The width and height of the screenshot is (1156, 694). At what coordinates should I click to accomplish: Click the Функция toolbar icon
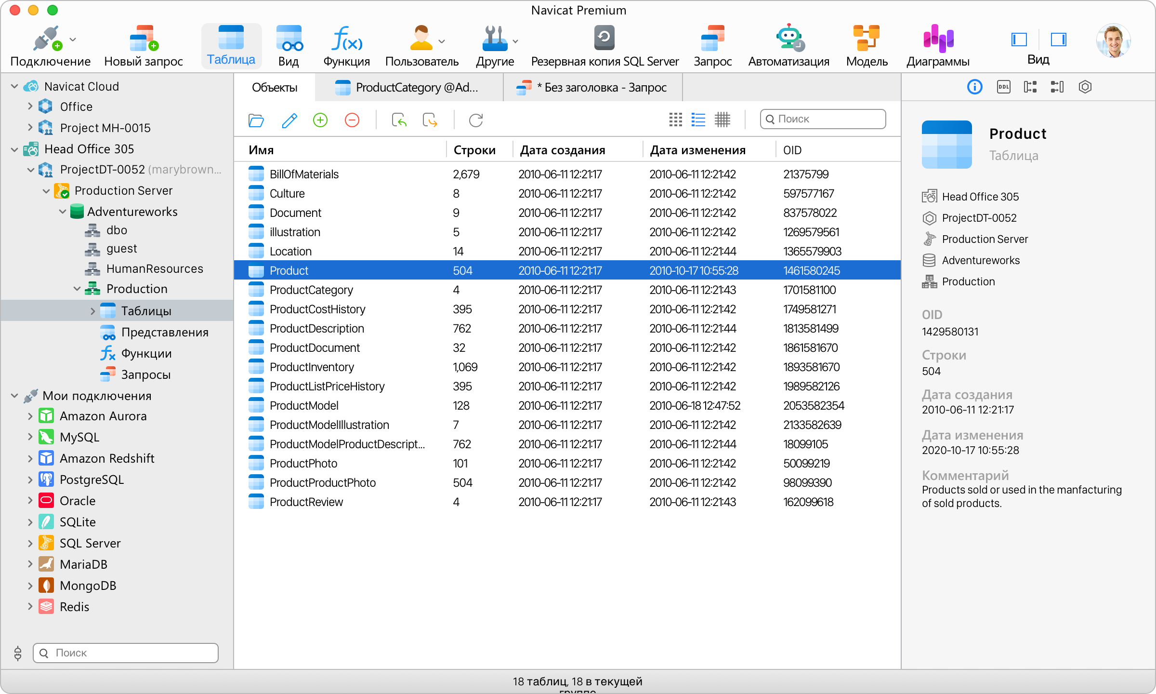(346, 39)
